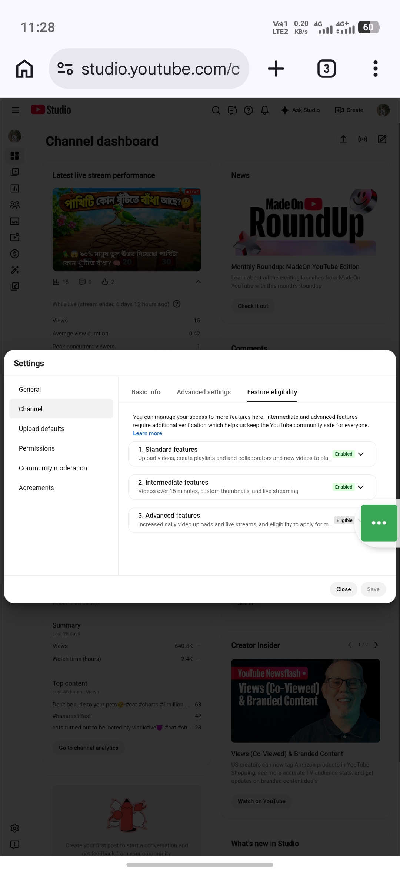The image size is (400, 874).
Task: Click the Create button
Action: click(x=349, y=110)
